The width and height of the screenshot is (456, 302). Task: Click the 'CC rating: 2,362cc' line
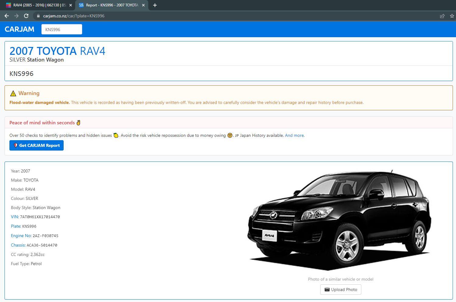[x=28, y=254]
